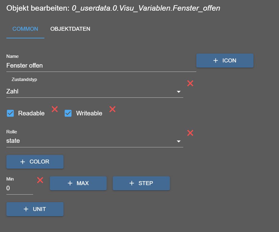Click the Rolle dropdown arrow

[179, 141]
